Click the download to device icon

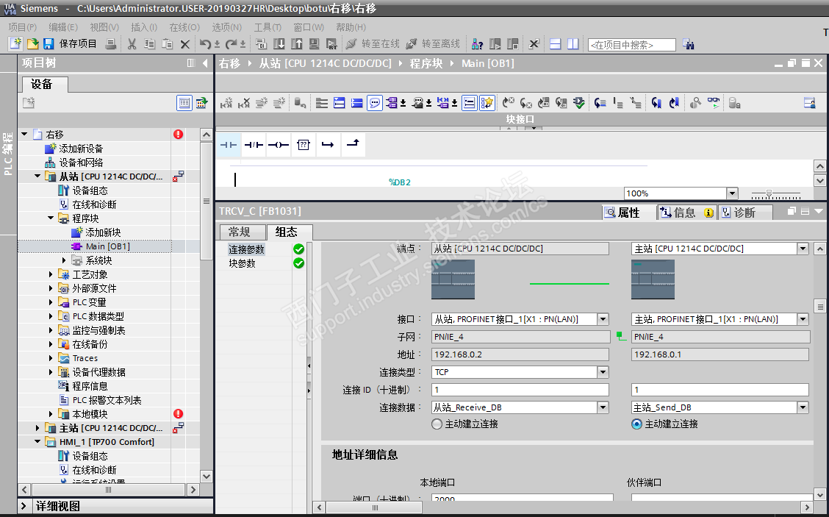tap(280, 44)
